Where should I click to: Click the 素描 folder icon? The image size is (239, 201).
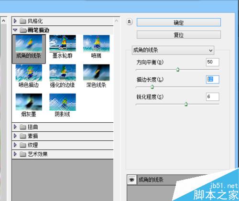[23, 136]
